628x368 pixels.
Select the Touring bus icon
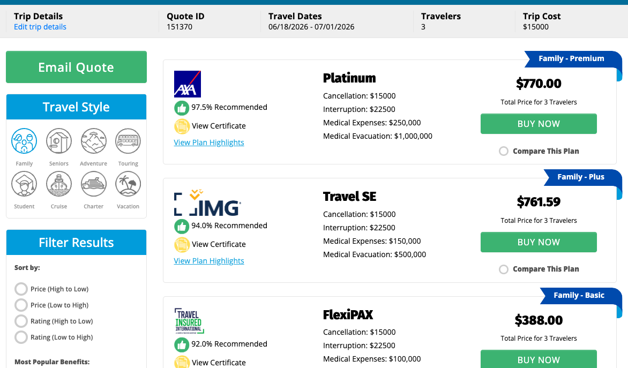(128, 141)
